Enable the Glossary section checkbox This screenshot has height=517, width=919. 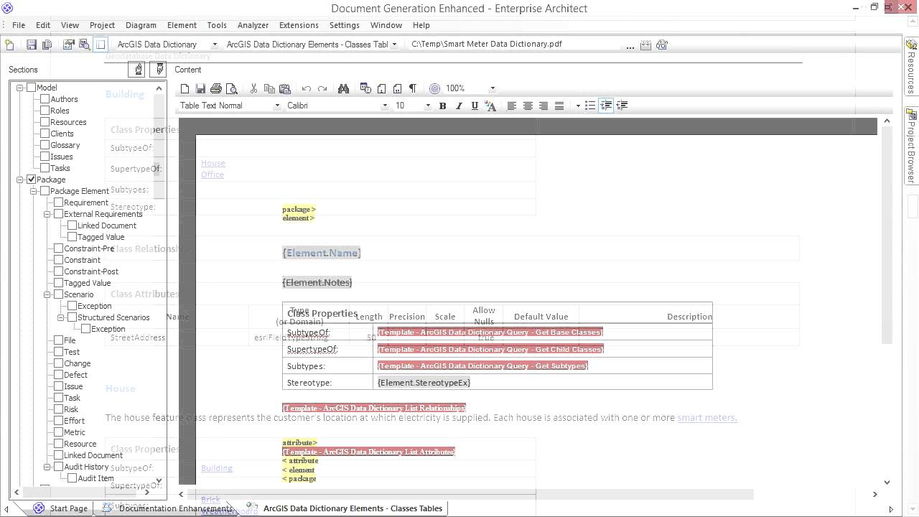click(45, 145)
